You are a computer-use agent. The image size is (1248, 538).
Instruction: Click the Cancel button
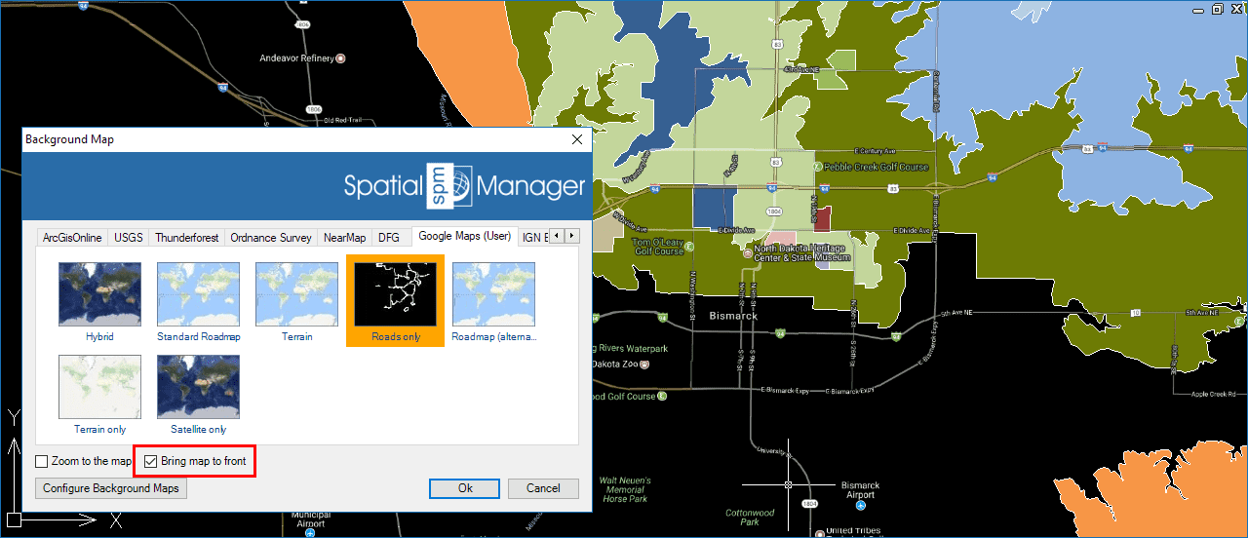[543, 488]
